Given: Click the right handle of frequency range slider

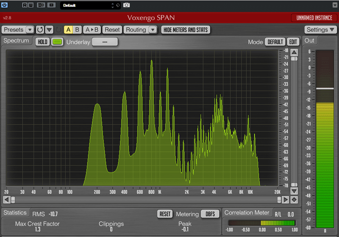Looking at the screenshot, I should pyautogui.click(x=279, y=200).
